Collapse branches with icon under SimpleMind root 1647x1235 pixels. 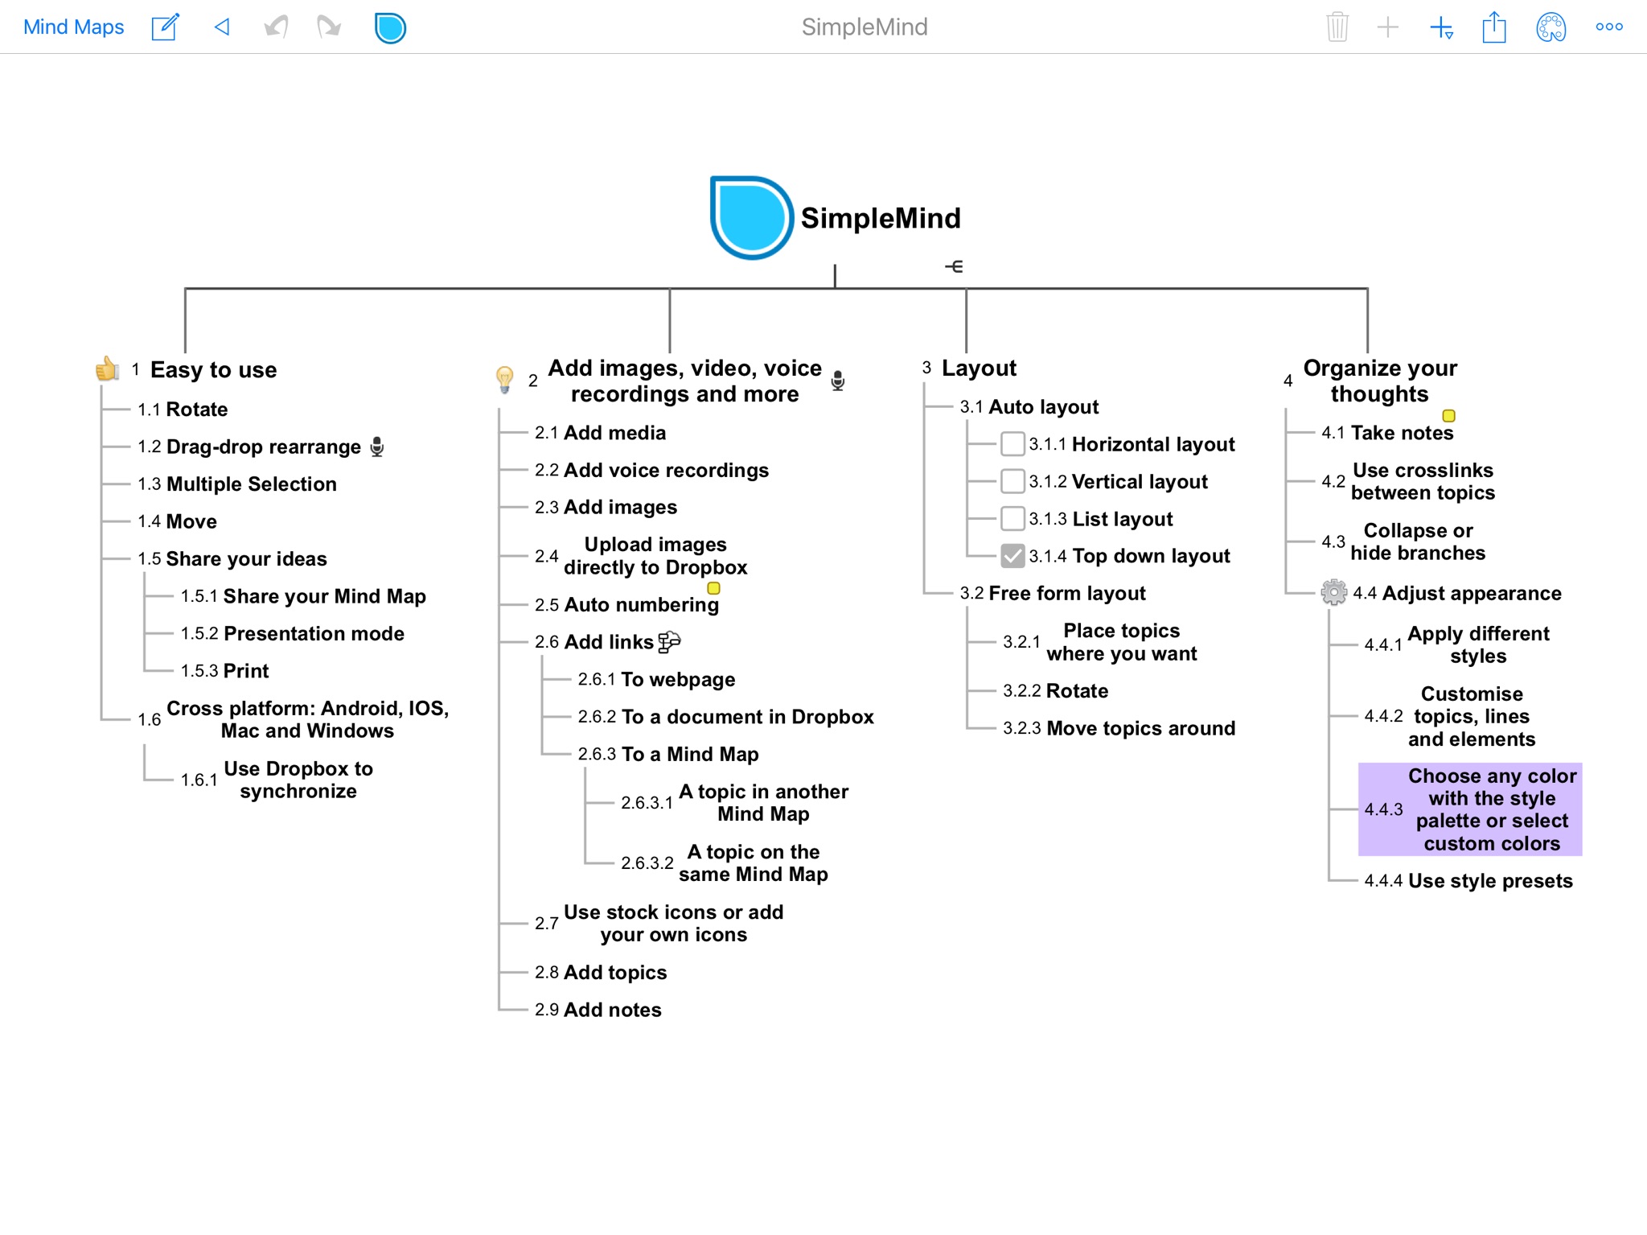point(954,266)
